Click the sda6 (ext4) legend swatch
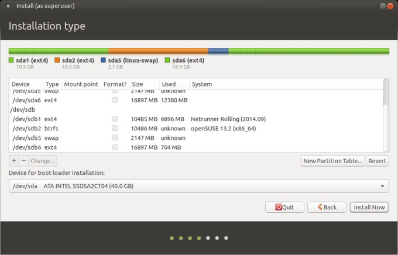Screen dimensions: 398x255 pos(167,60)
